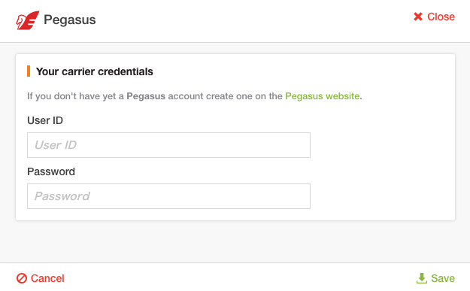Screen dimensions: 470x291
Task: Focus the Password input field
Action: [x=168, y=196]
